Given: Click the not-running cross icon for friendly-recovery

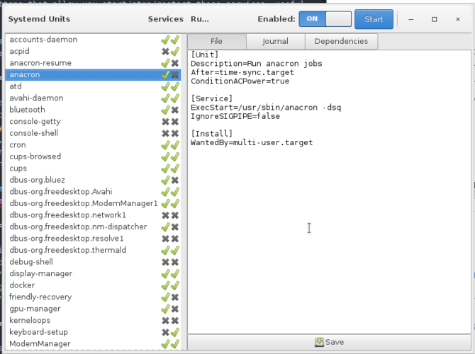Looking at the screenshot, I should (175, 297).
